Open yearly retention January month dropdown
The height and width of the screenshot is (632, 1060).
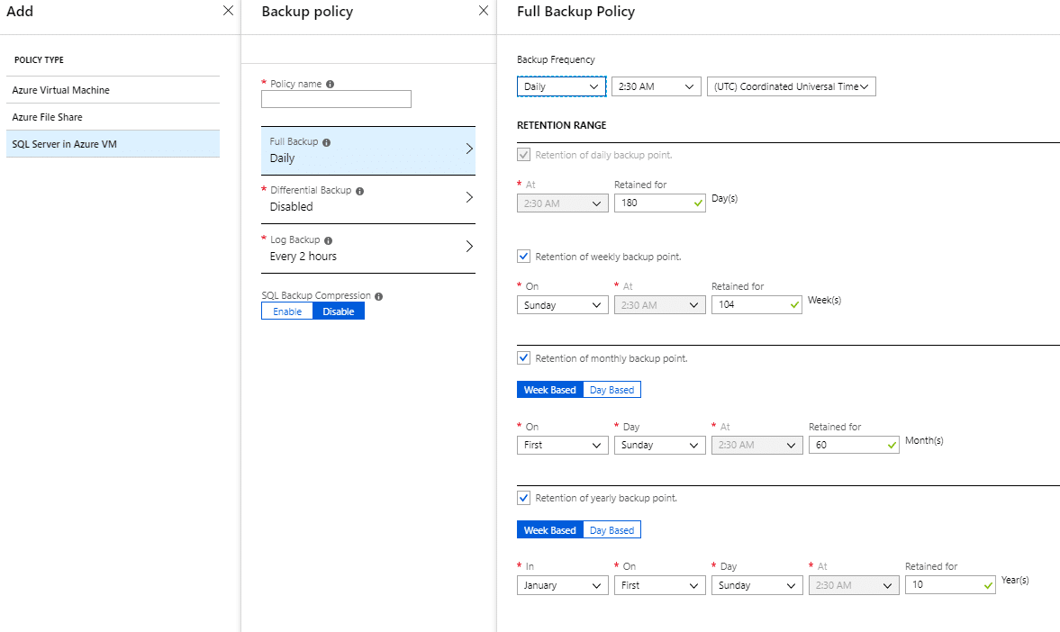563,585
